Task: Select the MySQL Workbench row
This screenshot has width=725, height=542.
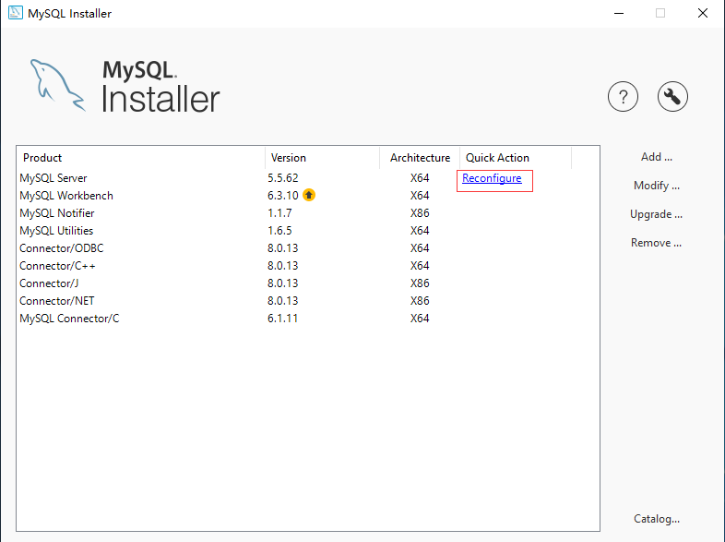Action: [308, 196]
